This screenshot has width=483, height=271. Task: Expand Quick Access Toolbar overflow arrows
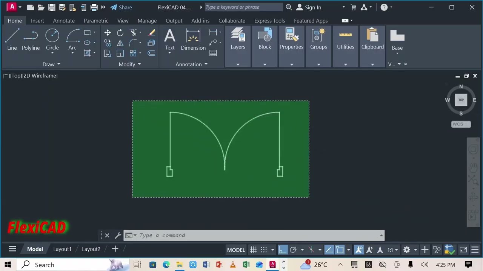coord(103,7)
